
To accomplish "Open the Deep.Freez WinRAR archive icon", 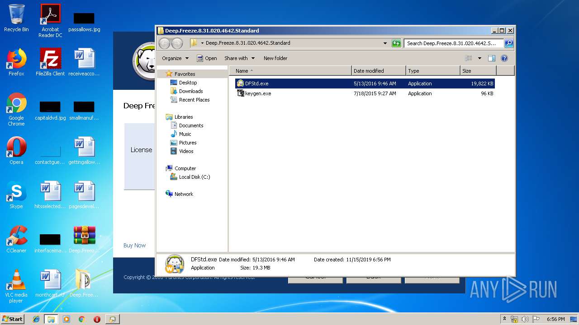I will point(84,239).
